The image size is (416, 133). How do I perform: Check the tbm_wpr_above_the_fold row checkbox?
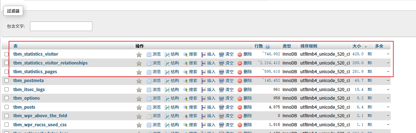coord(7,116)
